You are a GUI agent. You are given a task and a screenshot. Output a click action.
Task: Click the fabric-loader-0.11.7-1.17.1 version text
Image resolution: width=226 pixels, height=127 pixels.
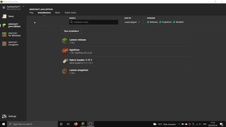[81, 63]
